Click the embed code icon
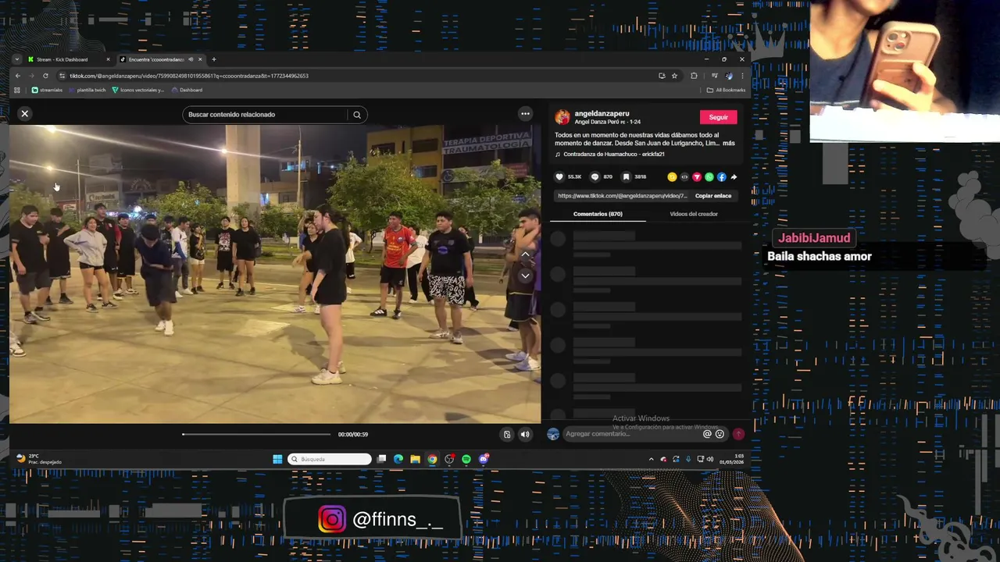Screen dimensions: 1000x562 pos(684,177)
